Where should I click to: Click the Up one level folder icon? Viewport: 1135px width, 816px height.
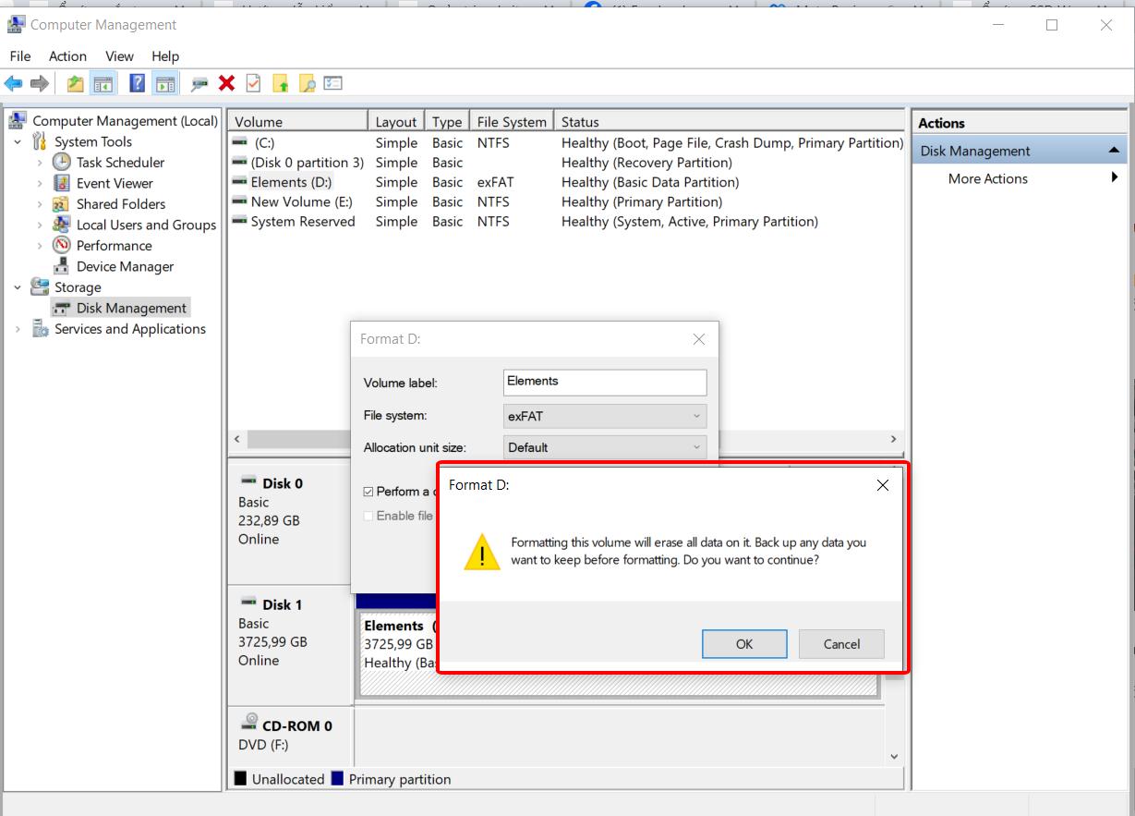(75, 84)
